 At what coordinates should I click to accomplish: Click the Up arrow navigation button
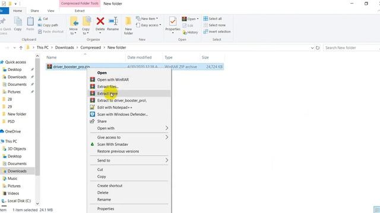(21, 48)
